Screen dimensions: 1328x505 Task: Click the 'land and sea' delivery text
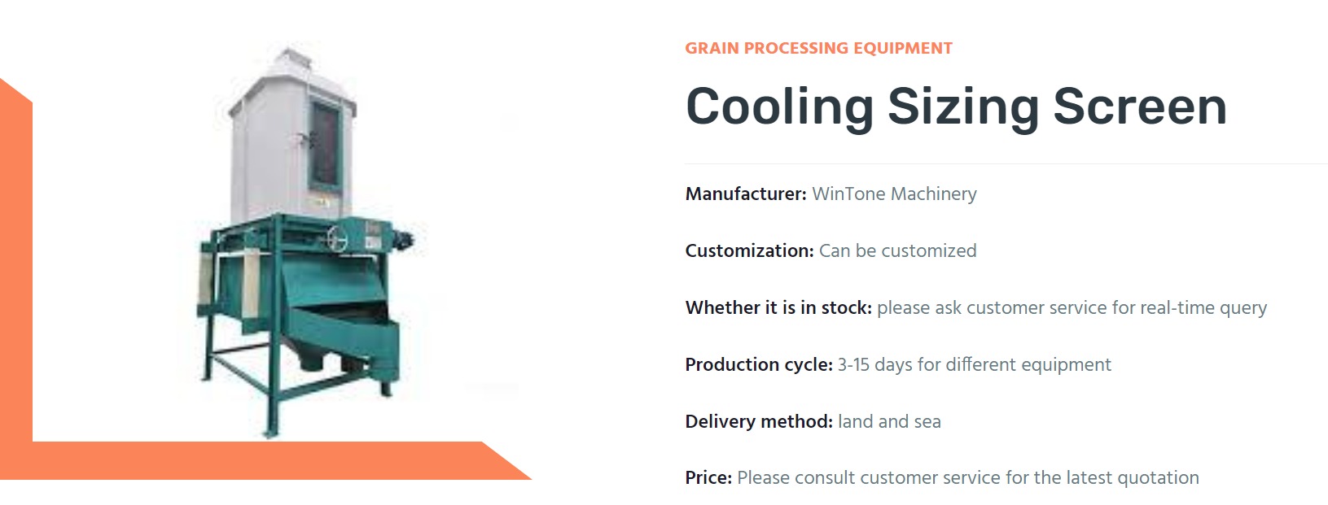tap(889, 422)
